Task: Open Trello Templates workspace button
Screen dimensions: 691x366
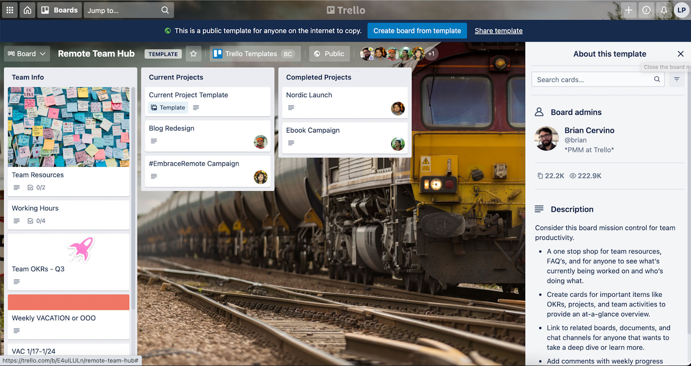Action: pos(255,54)
